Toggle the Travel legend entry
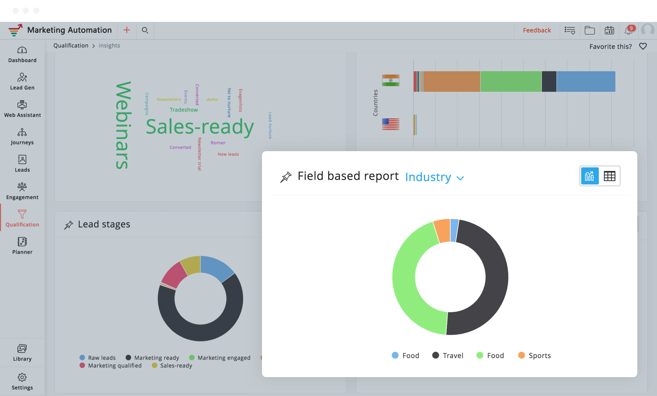Viewport: 657px width, 396px height. 448,355
